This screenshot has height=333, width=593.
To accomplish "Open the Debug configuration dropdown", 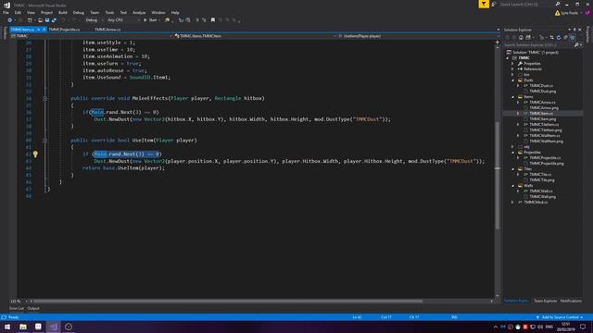I will click(95, 20).
